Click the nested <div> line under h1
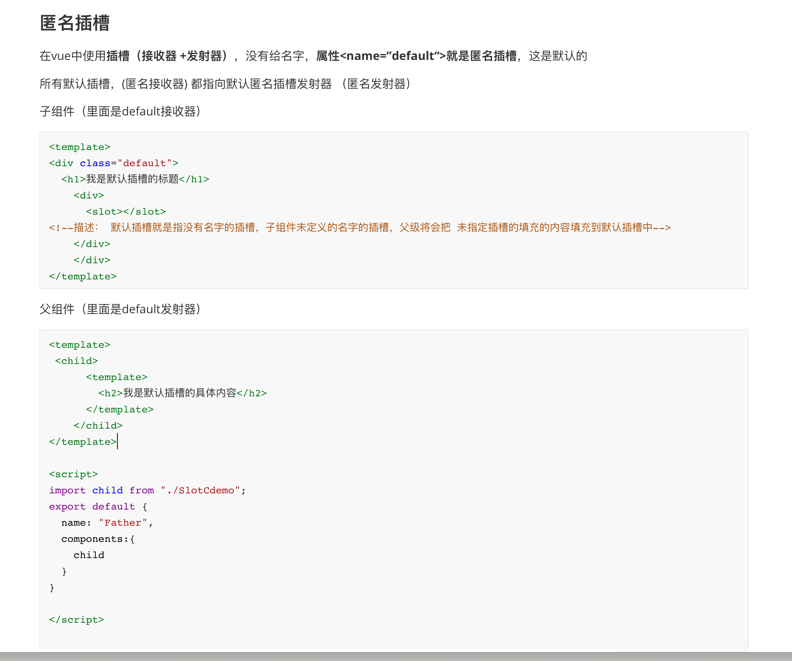Screen dimensions: 792x661 point(89,196)
